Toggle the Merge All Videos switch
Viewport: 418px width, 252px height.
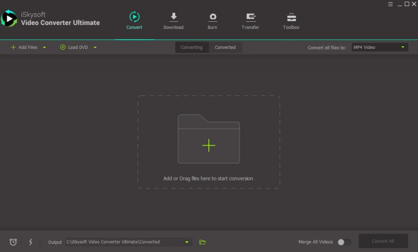pyautogui.click(x=344, y=242)
